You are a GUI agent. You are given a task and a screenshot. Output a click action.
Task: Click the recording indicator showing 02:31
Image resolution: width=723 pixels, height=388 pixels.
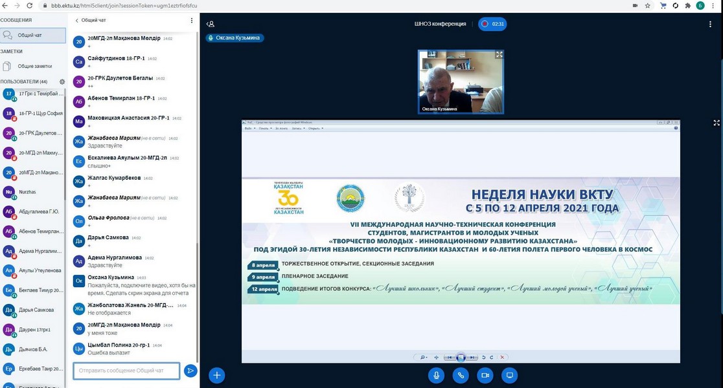click(492, 24)
